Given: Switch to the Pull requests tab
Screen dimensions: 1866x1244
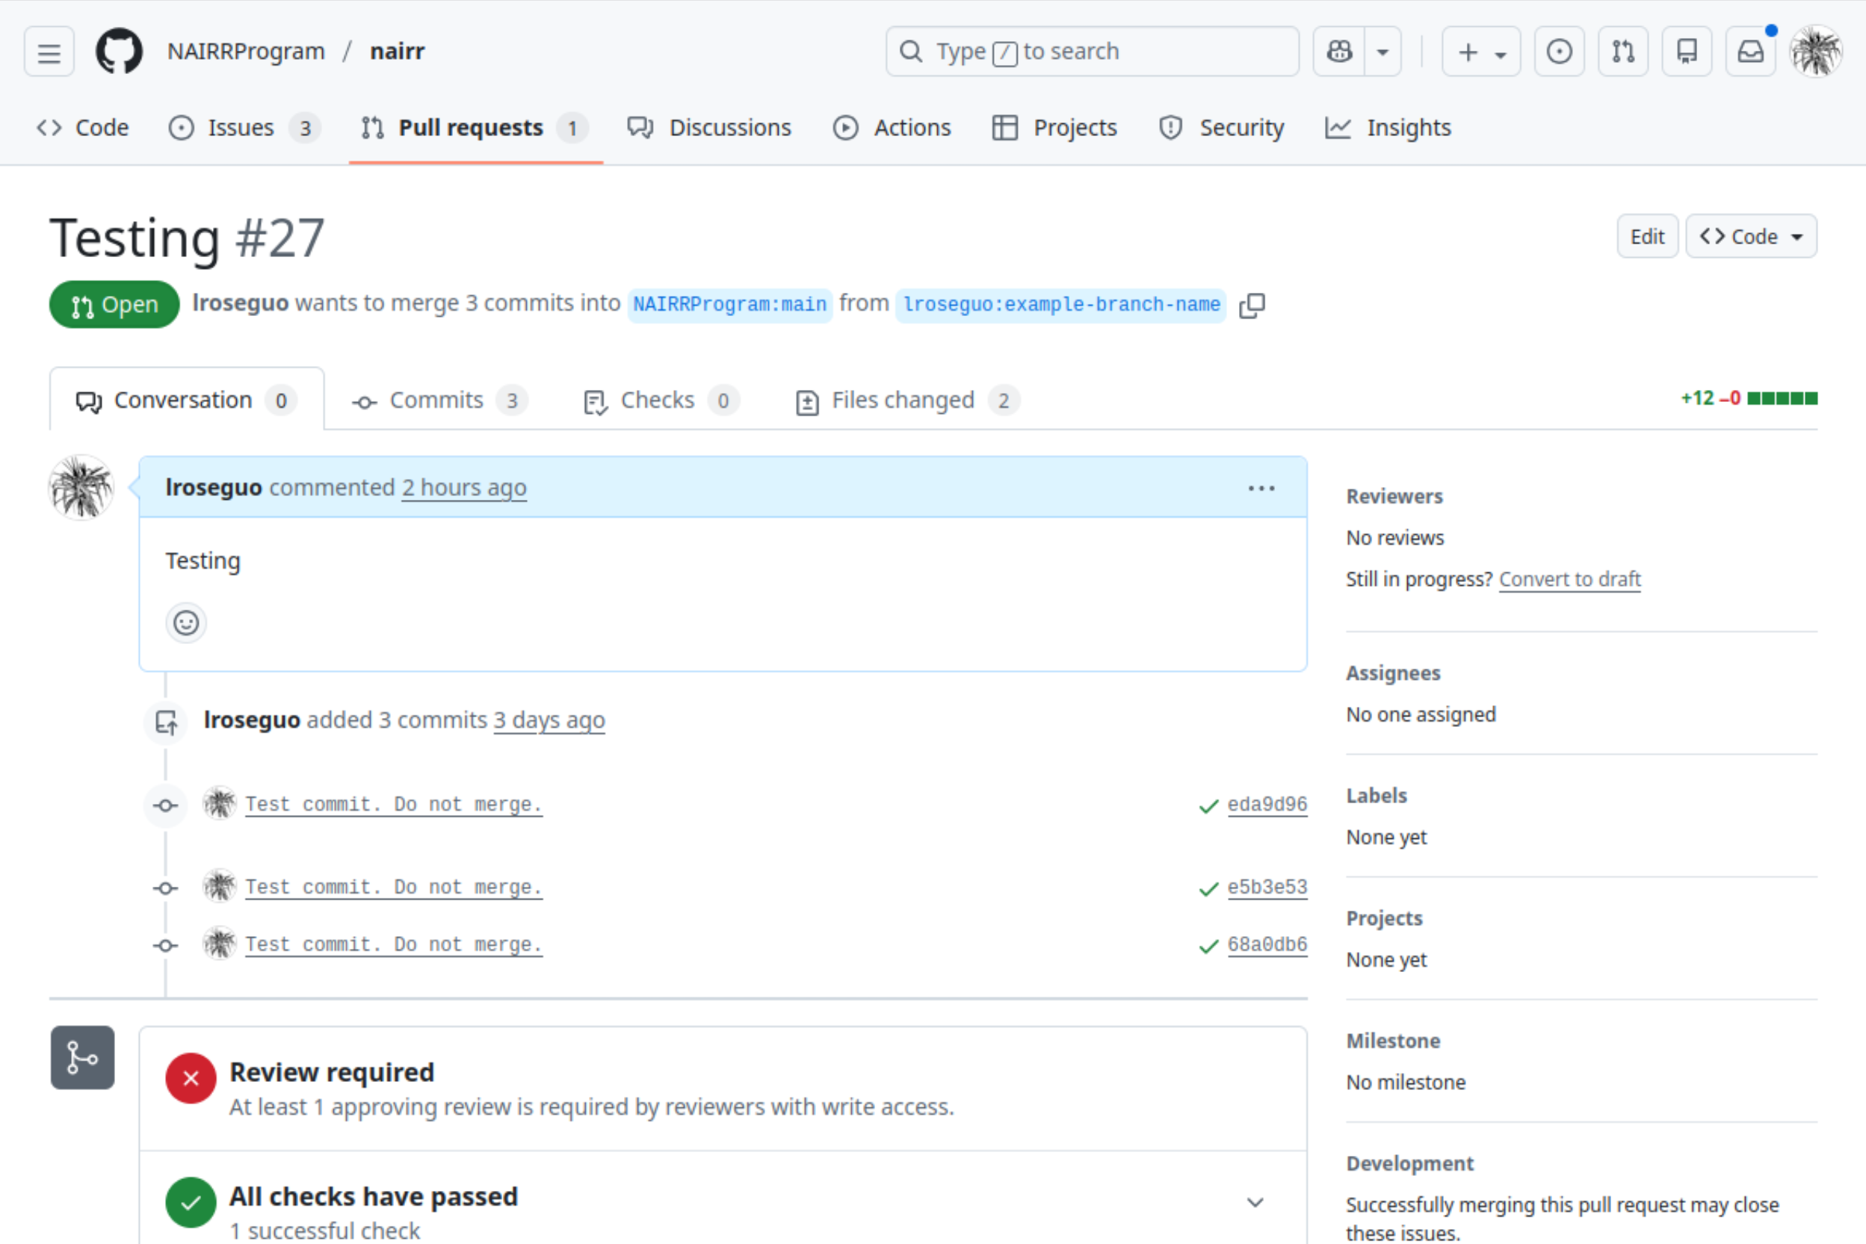Looking at the screenshot, I should pos(475,128).
